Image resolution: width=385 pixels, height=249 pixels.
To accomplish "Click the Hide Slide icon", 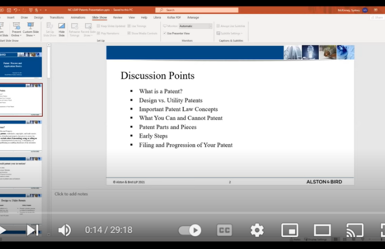I will pos(62,26).
